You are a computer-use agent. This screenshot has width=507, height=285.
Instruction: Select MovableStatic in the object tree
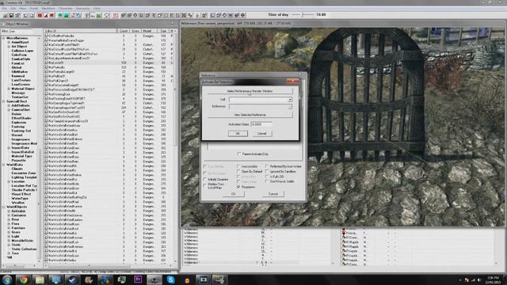coord(22,241)
